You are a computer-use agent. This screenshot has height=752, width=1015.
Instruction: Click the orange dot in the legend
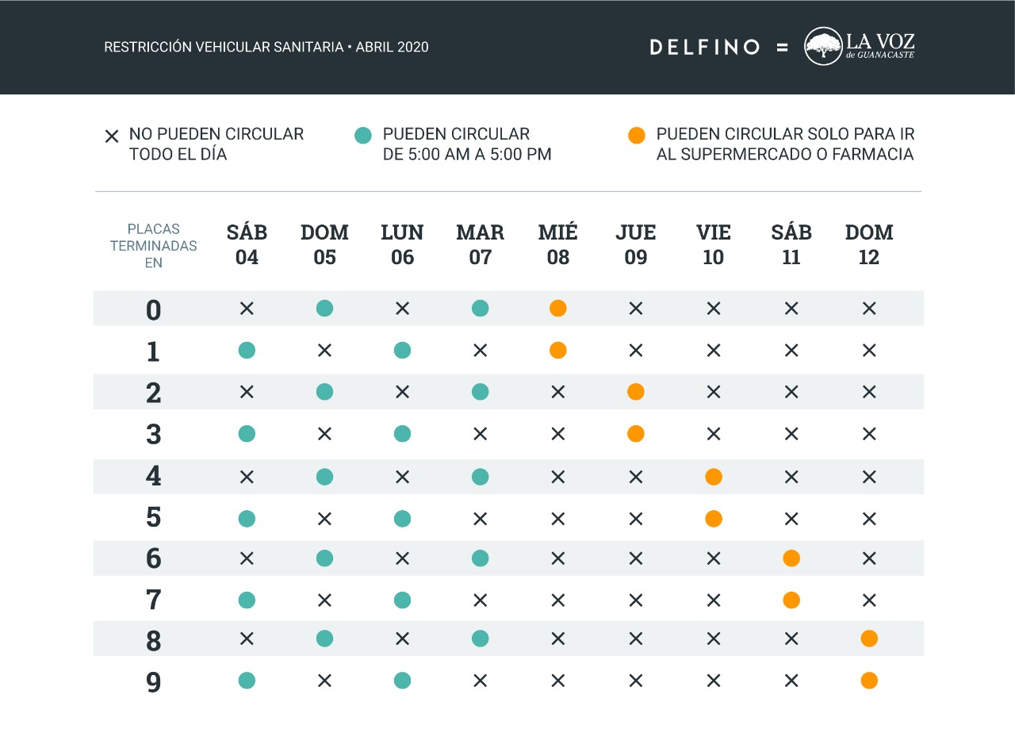click(x=636, y=136)
